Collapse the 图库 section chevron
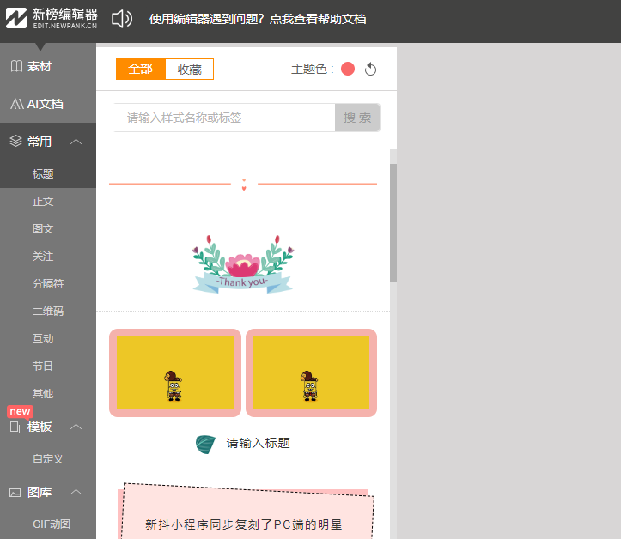This screenshot has height=539, width=621. (x=76, y=492)
